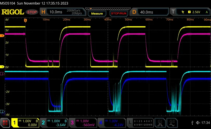
Task: Click the orange T trigger position marker above waveform
Action: (25, 20)
